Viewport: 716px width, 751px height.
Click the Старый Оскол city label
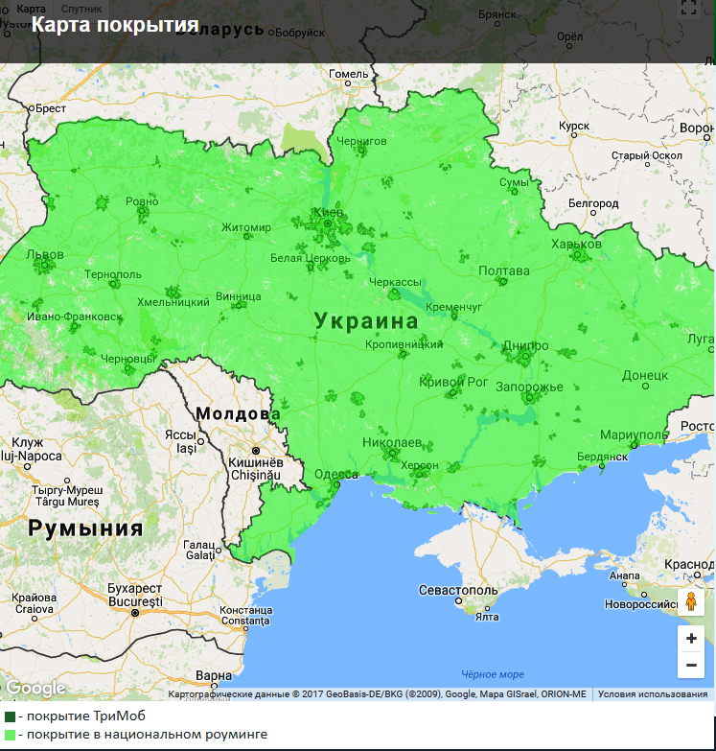[x=647, y=155]
